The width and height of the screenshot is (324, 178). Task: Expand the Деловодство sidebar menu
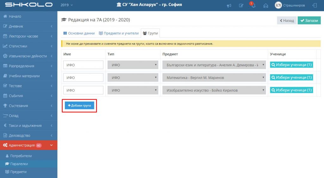coord(28,135)
